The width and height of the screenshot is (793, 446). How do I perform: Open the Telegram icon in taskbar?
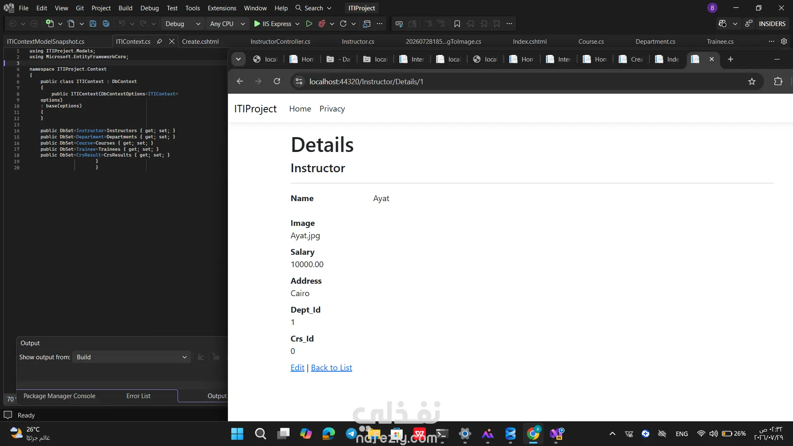tap(351, 434)
